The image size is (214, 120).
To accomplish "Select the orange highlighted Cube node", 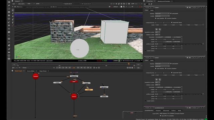I will (x=89, y=90).
